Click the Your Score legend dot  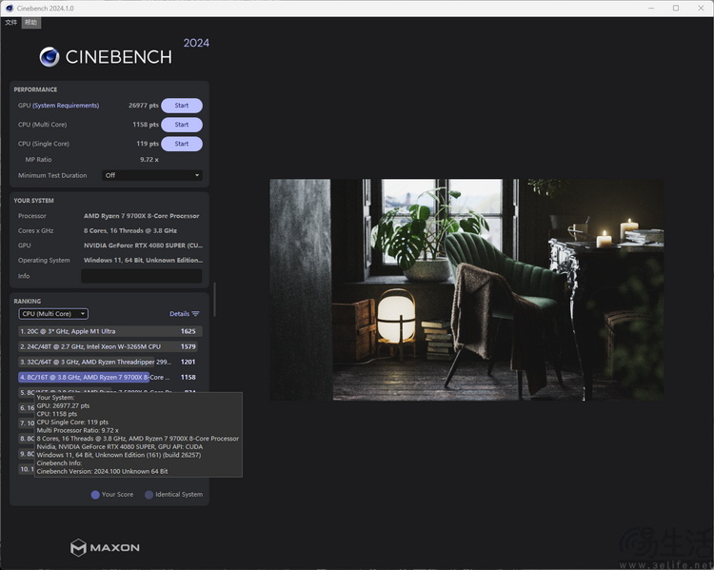pos(95,495)
